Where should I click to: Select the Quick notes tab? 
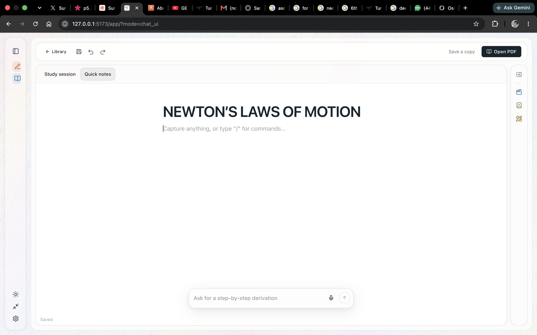98,74
